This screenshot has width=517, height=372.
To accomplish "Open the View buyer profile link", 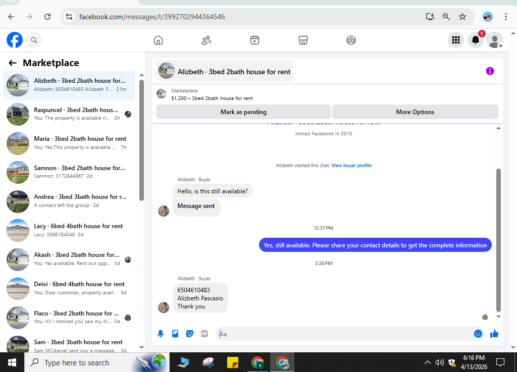I will click(x=351, y=166).
